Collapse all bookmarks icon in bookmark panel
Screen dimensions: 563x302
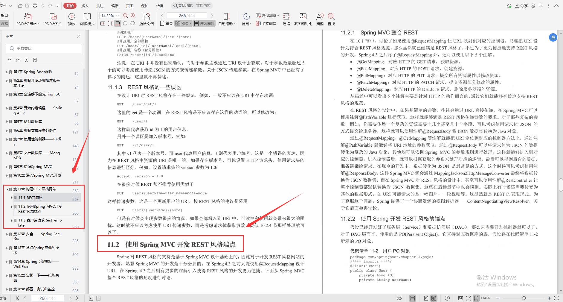(18, 60)
